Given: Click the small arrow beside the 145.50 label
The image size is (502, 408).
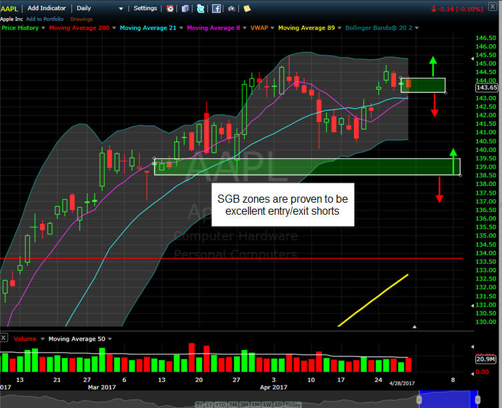Looking at the screenshot, I should click(472, 59).
